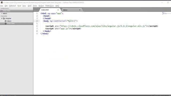This screenshot has width=171, height=96.
Task: Click line number 9 in gutter
Action: click(x=37, y=34)
